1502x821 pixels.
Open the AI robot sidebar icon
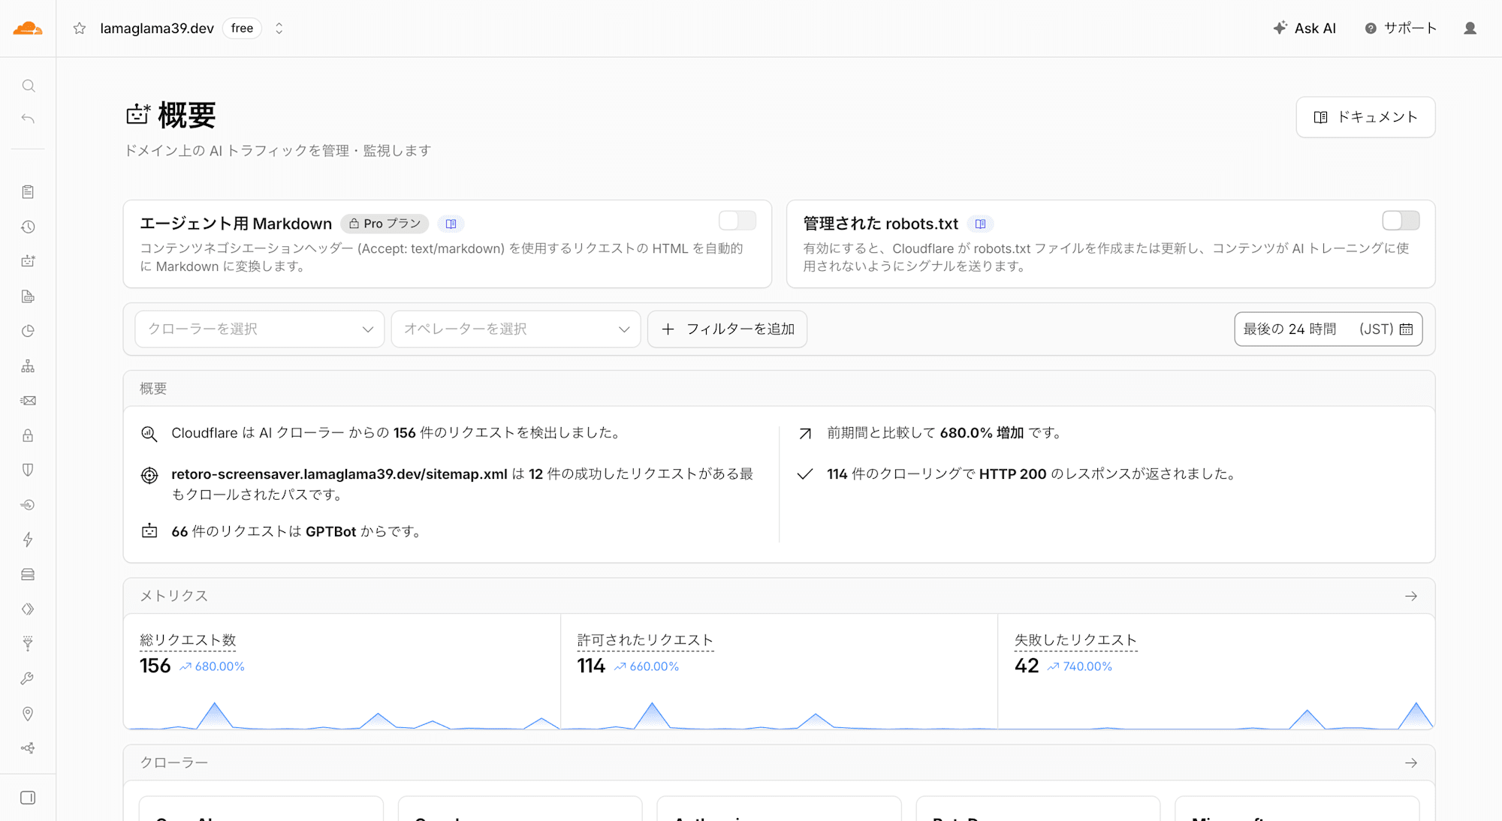[28, 261]
